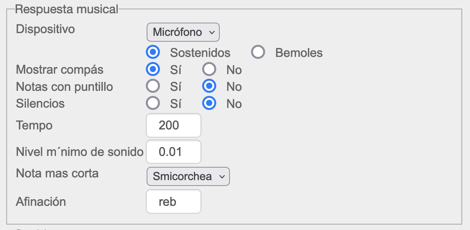Viewport: 470px width, 230px height.
Task: Click the Dispositivo label text
Action: point(45,29)
